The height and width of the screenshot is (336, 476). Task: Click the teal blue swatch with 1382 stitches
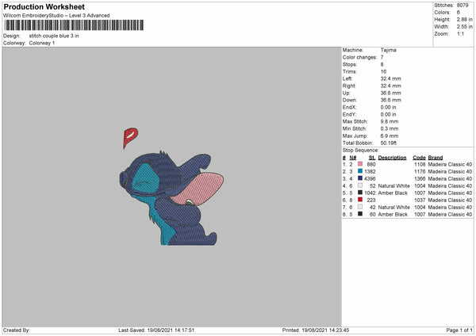tap(360, 171)
